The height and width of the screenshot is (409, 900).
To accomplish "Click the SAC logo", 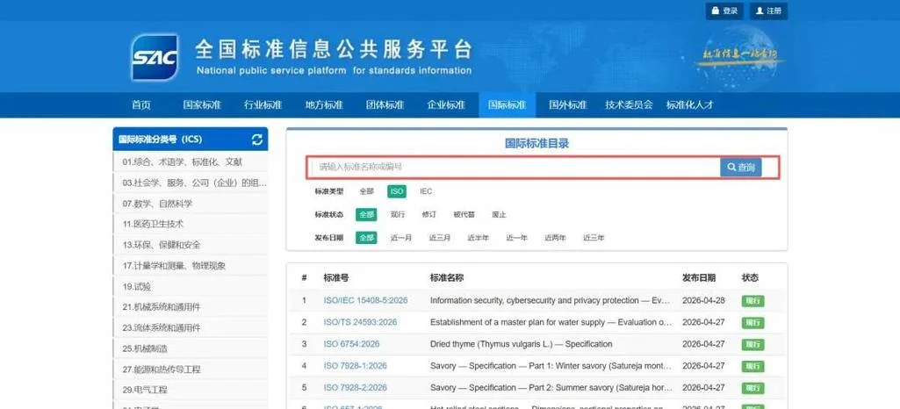I will pyautogui.click(x=155, y=57).
